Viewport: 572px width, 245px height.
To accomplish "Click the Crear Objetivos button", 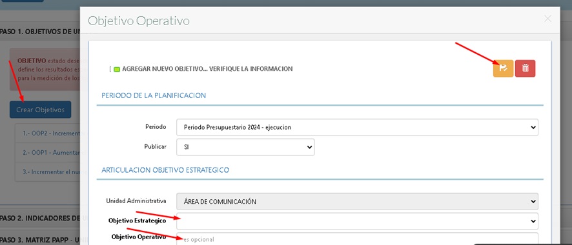I will click(x=41, y=110).
